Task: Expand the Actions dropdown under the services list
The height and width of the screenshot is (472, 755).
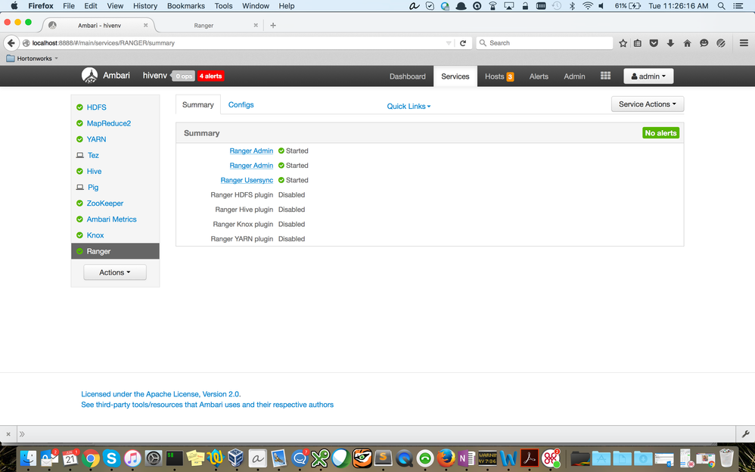Action: [114, 272]
